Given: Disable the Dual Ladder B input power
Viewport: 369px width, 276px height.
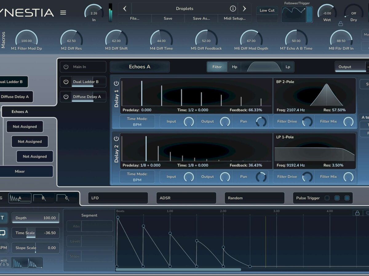Looking at the screenshot, I should pyautogui.click(x=66, y=82).
